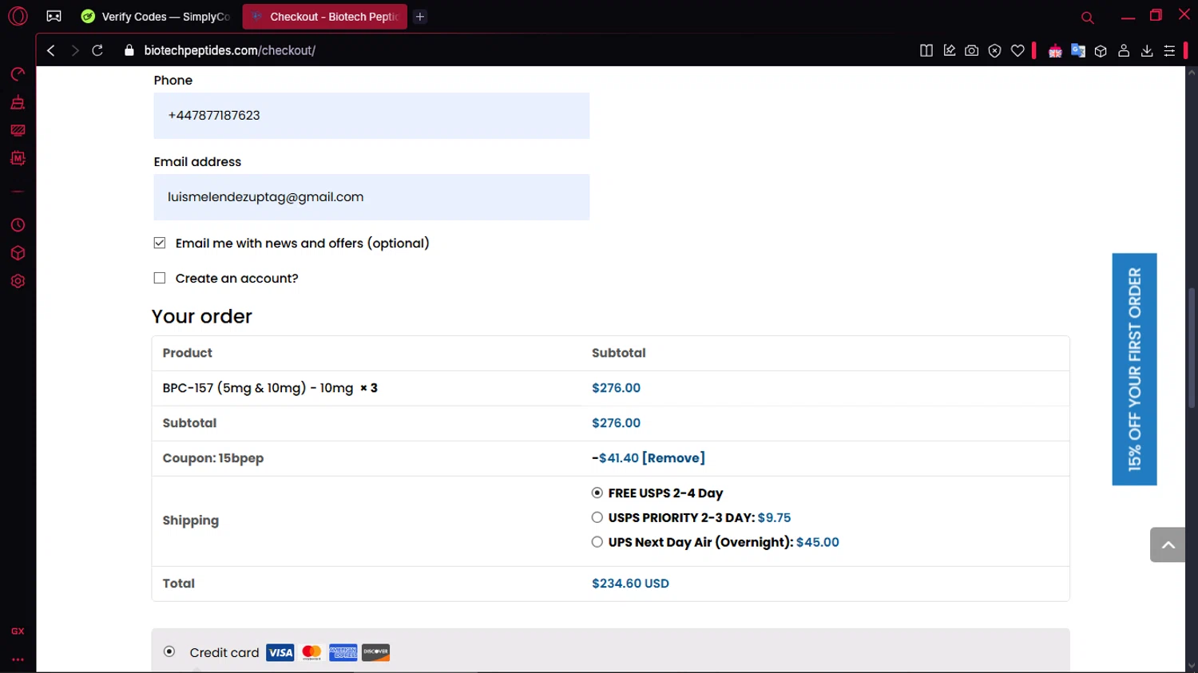Screen dimensions: 1198x673
Task: Click the Discover card logo
Action: click(x=375, y=652)
